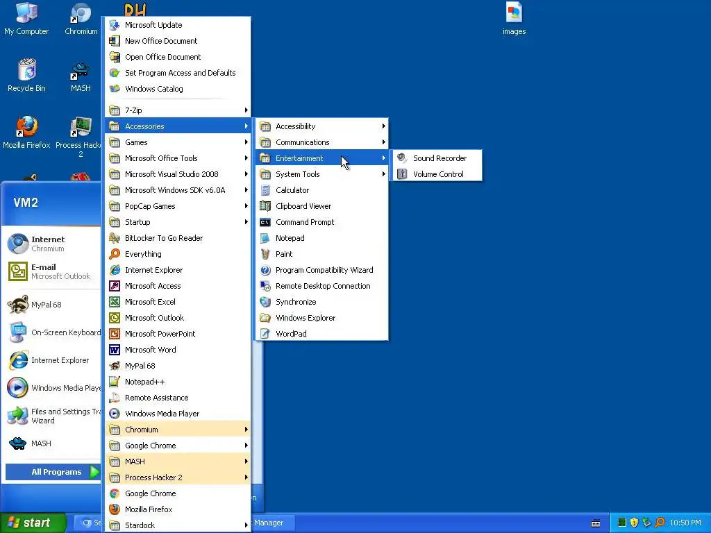Click the taskbar clock showing 10:50 PM
Screen dimensions: 711x533
coord(685,523)
